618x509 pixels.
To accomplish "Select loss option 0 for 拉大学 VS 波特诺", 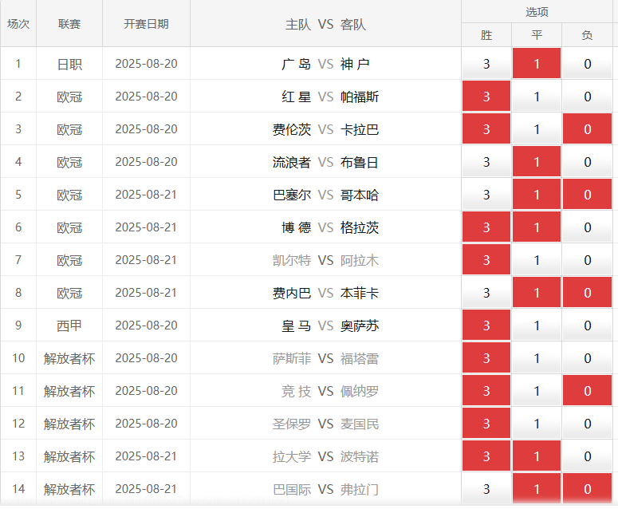I will point(587,456).
